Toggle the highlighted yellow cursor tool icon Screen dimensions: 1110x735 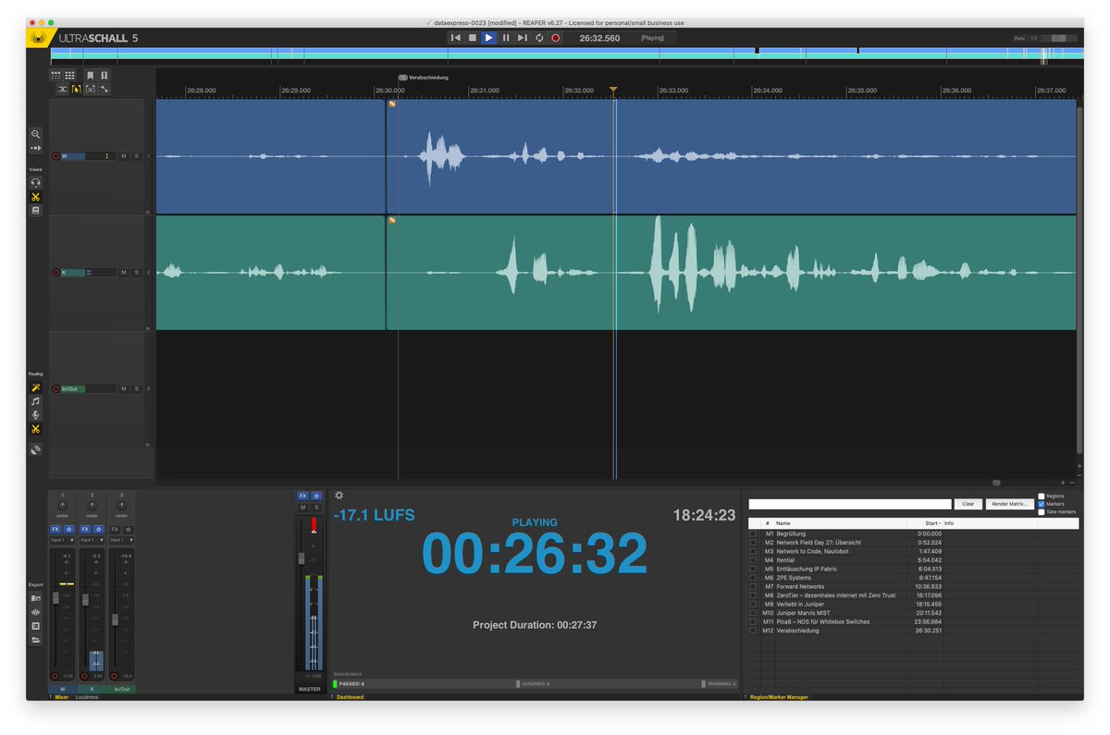coord(77,90)
